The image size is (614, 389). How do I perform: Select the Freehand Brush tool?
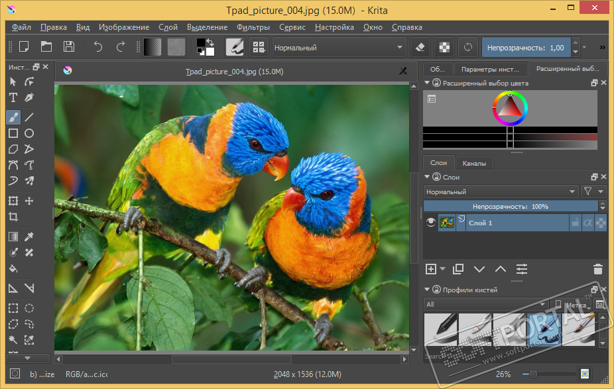[x=13, y=117]
